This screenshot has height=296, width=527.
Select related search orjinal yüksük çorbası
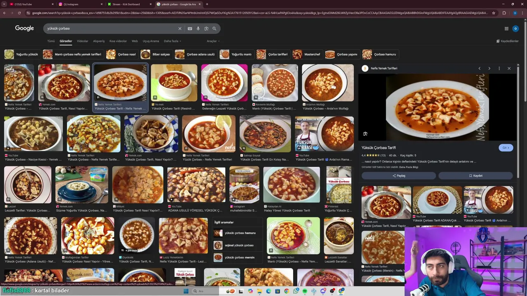[238, 245]
